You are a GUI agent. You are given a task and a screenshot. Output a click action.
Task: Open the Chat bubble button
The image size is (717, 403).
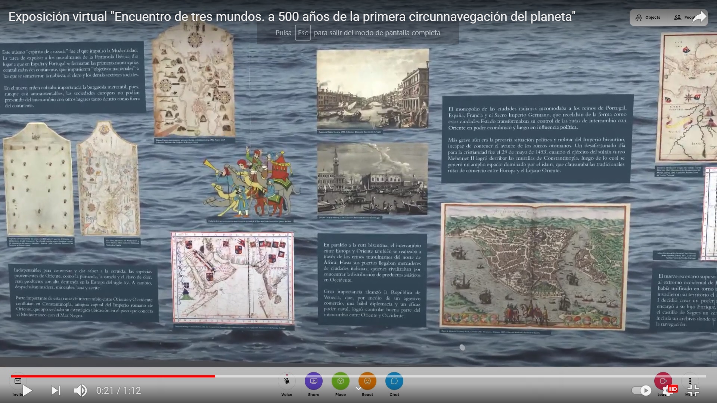click(394, 381)
